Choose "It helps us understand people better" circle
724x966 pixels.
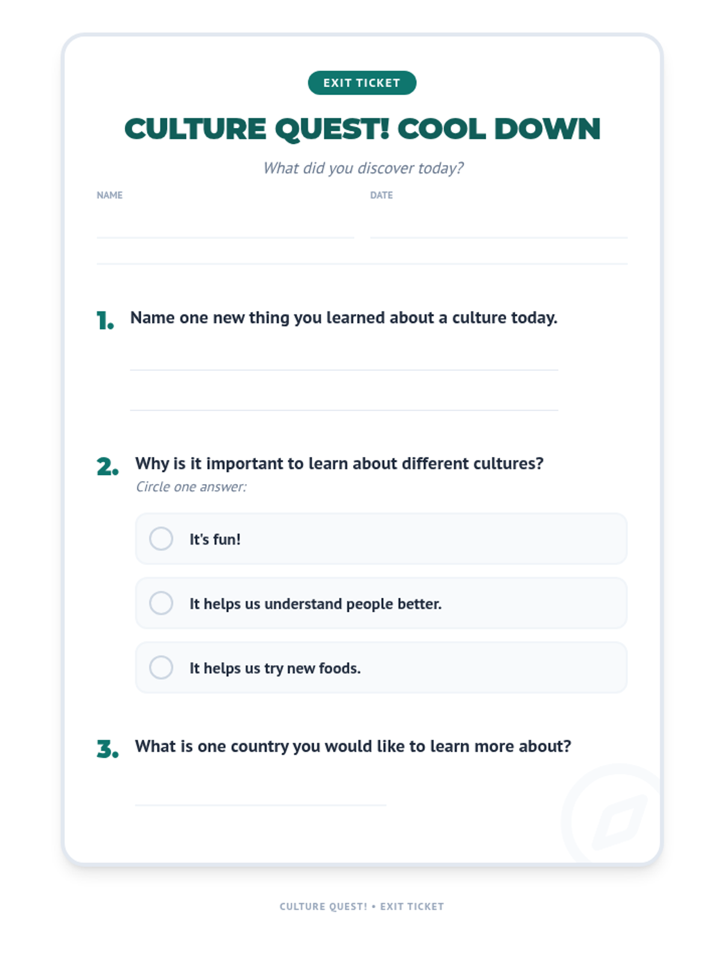click(161, 603)
